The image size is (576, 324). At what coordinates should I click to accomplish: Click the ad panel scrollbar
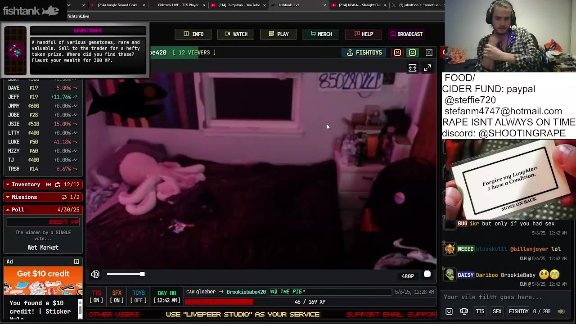click(x=81, y=309)
